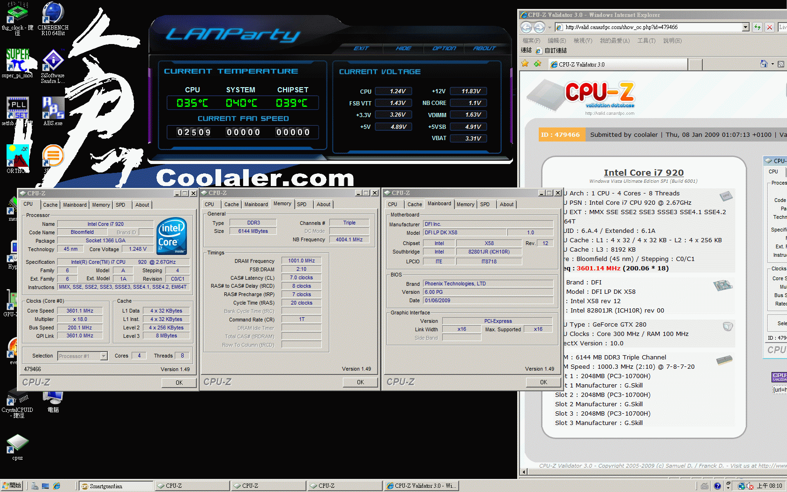Click the RSS feeds toolbar icon
Screen dimensions: 787x492
pos(781,64)
